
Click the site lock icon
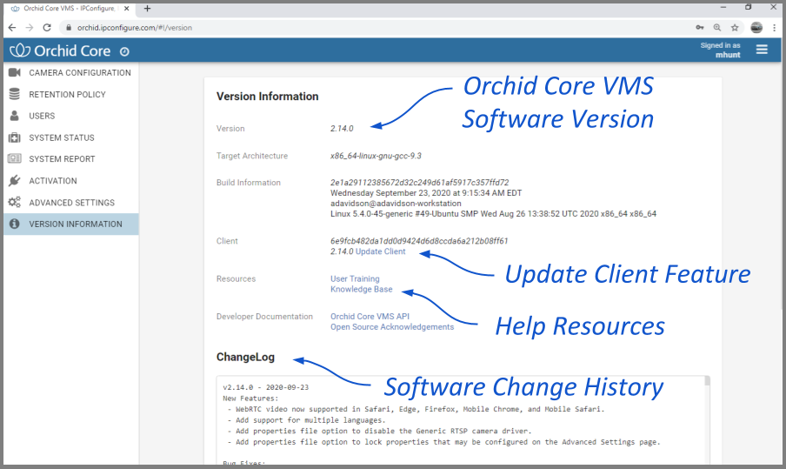(69, 28)
